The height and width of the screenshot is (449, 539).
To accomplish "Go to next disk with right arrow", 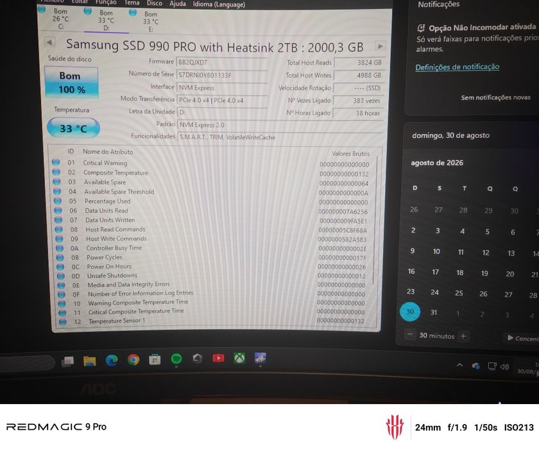I will [x=380, y=46].
